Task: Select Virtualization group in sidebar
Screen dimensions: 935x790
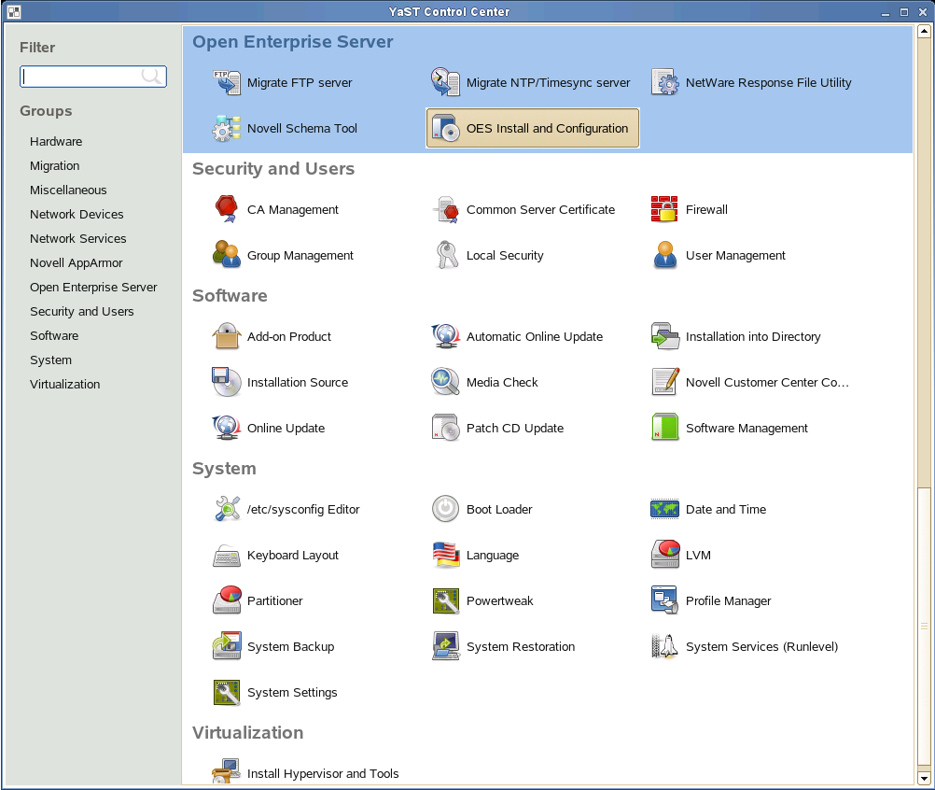Action: [x=65, y=384]
